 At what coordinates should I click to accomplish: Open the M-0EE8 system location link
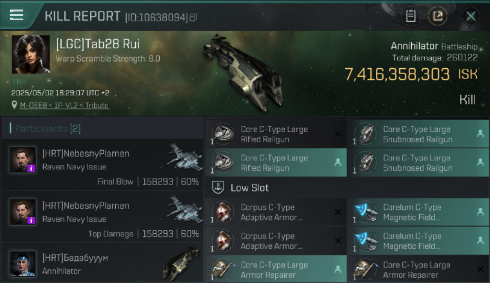(65, 105)
